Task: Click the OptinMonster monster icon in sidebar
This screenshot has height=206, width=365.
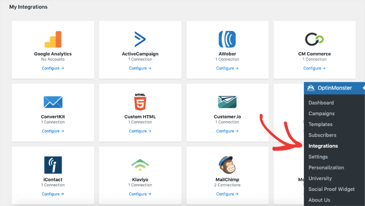Action: coord(311,88)
